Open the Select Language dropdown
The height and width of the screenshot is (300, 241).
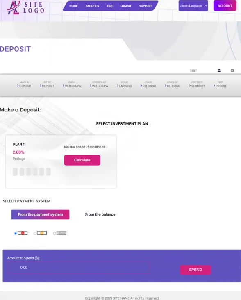[x=193, y=6]
